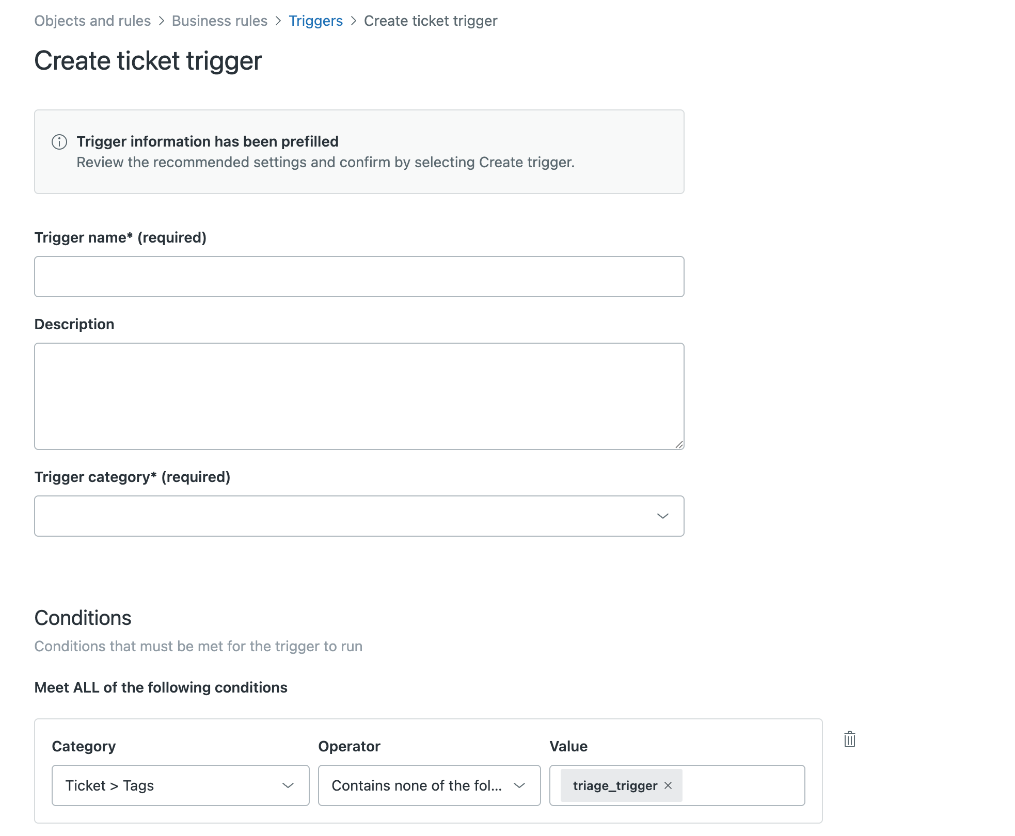Viewport: 1015px width, 836px height.
Task: Click the breadcrumb chevron after Triggers
Action: click(354, 21)
